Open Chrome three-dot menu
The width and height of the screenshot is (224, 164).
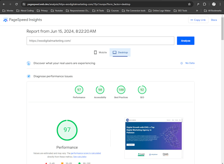(220, 4)
